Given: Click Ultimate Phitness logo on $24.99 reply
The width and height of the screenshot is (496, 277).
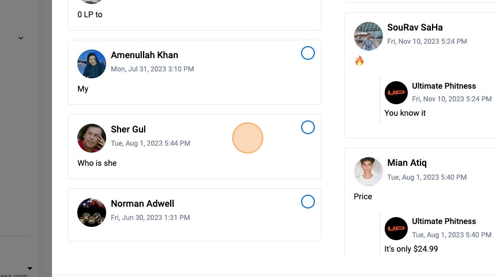Looking at the screenshot, I should [x=396, y=229].
